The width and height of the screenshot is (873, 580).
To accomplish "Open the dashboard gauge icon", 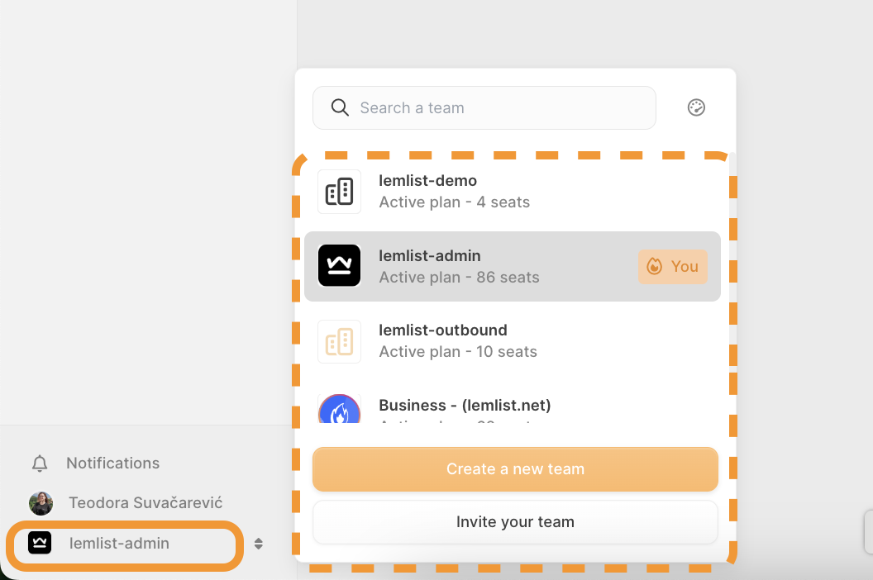I will point(696,107).
